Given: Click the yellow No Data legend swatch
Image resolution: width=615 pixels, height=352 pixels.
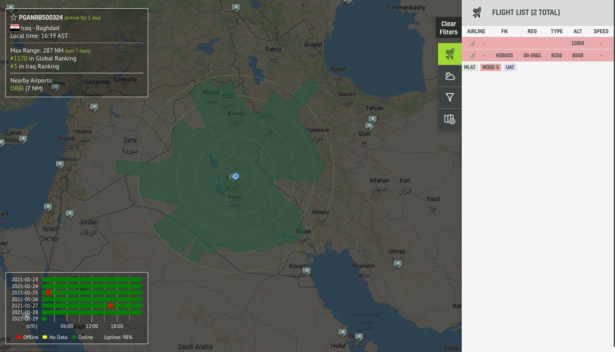Looking at the screenshot, I should (x=45, y=337).
